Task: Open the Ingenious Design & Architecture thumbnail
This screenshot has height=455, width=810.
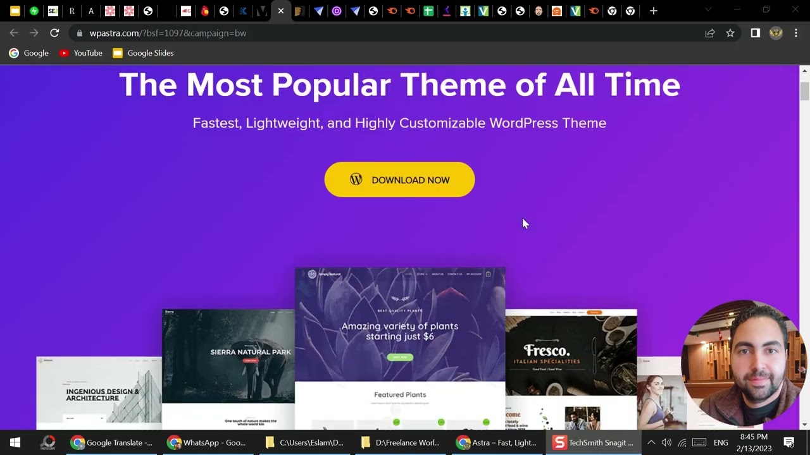Action: click(99, 392)
